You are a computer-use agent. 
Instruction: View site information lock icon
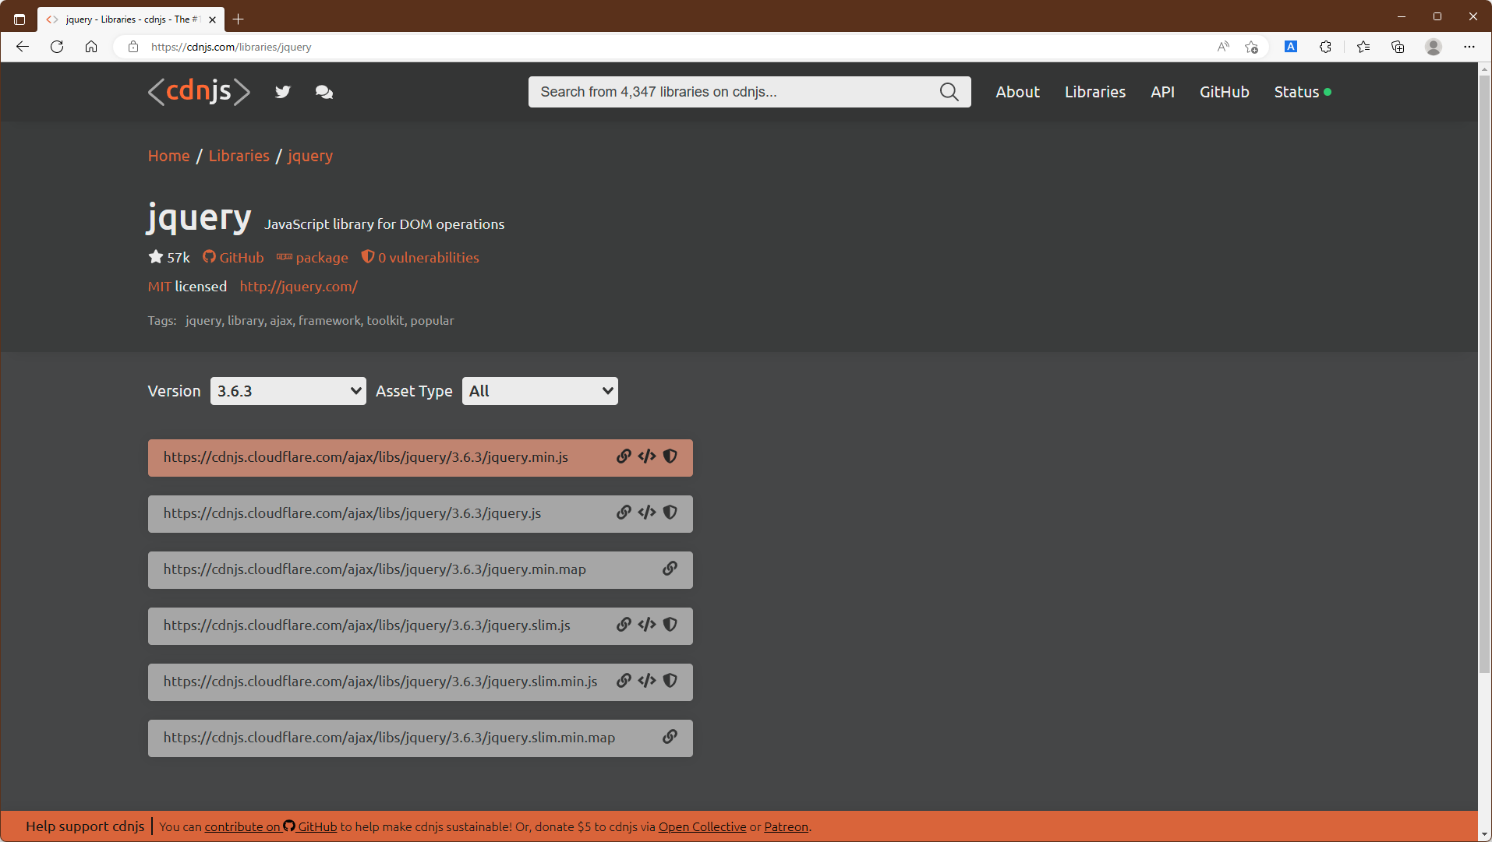pos(133,47)
